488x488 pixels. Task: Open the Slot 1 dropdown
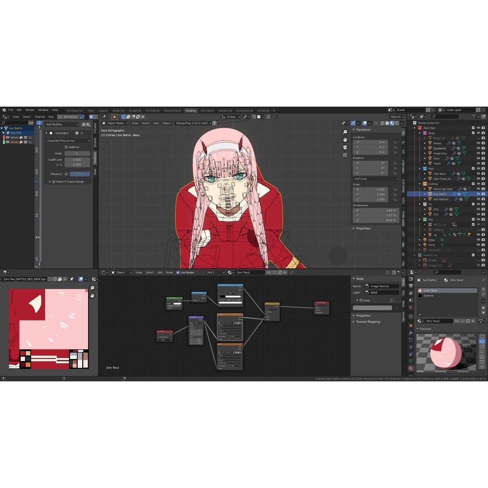(215, 272)
